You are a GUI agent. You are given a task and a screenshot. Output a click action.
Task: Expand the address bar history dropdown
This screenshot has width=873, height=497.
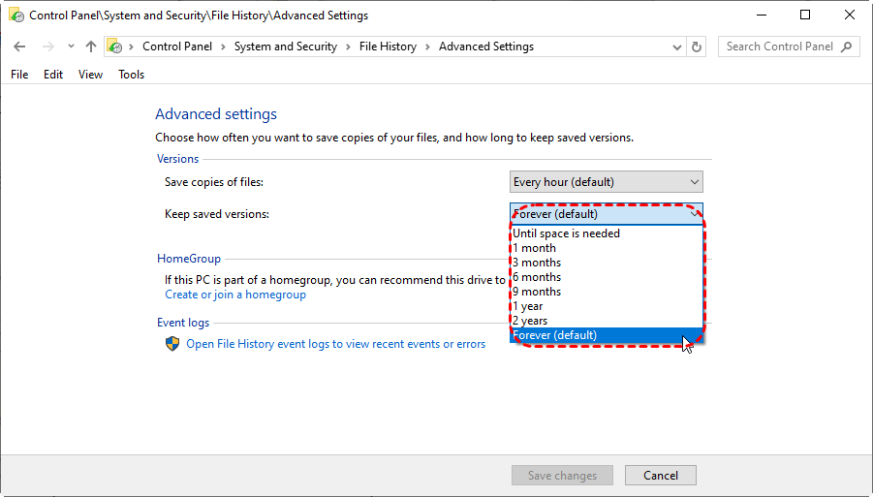point(676,47)
